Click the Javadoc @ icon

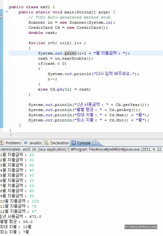26,143
